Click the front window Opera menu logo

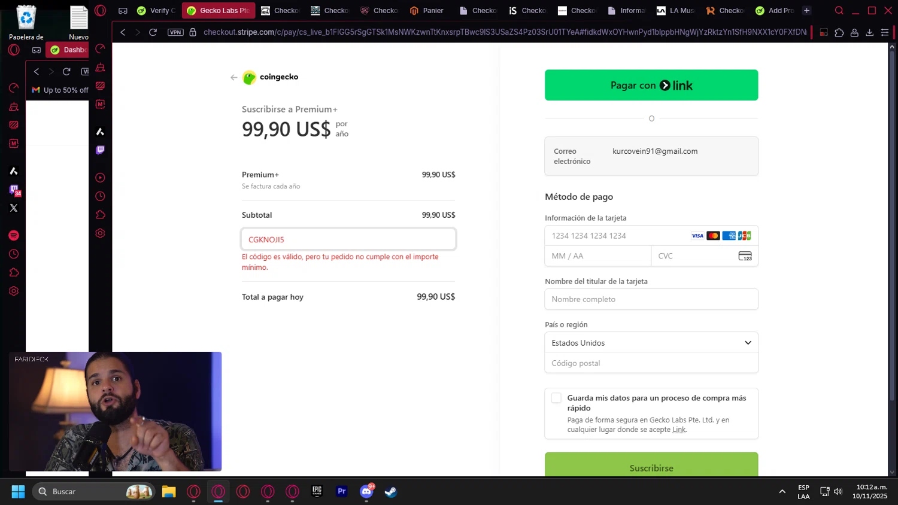[100, 10]
